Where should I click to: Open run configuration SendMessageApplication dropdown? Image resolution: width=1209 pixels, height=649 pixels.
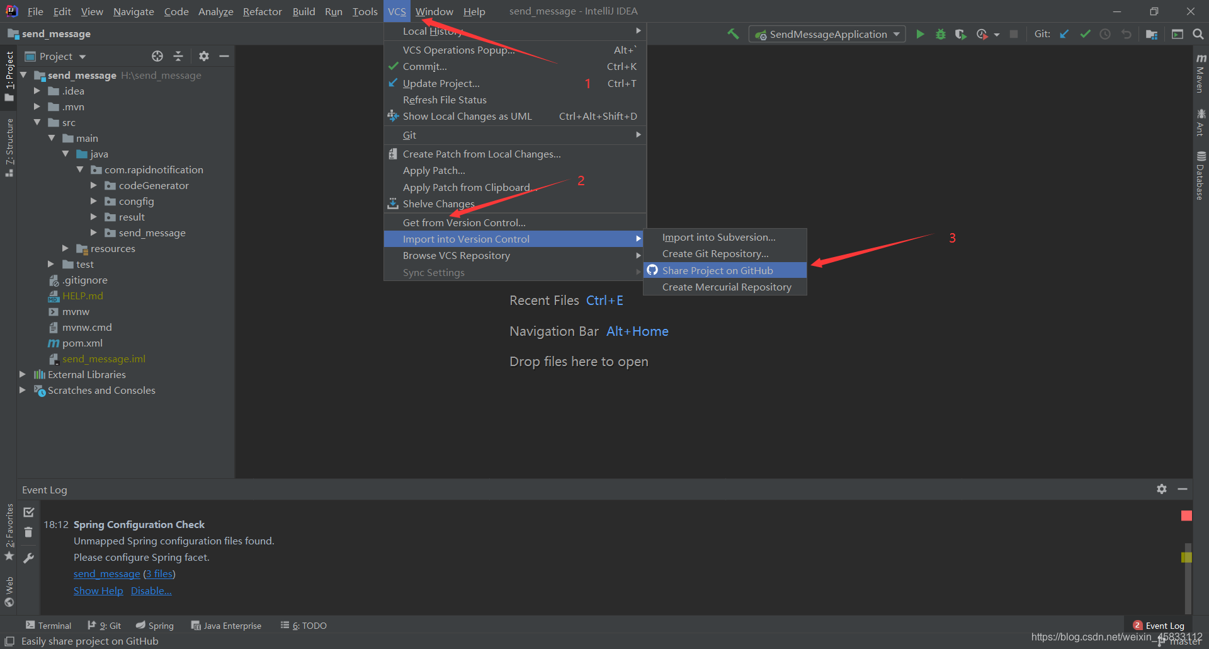pyautogui.click(x=827, y=34)
